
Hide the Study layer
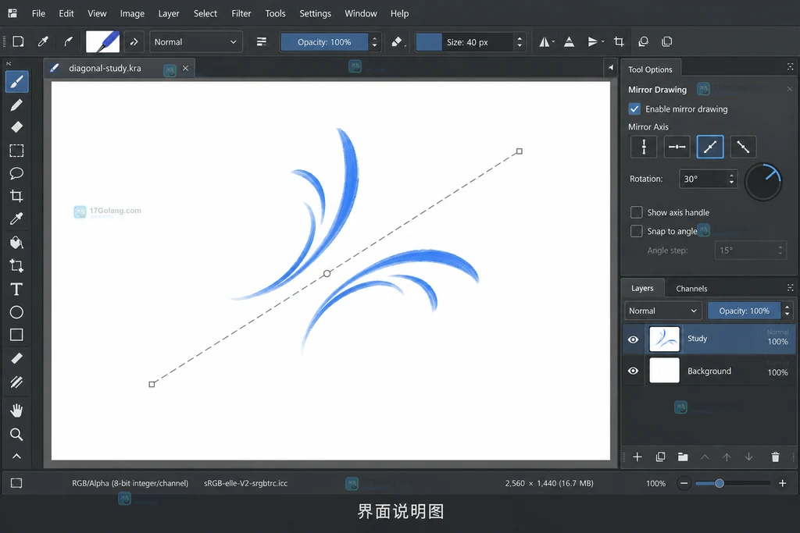coord(633,339)
